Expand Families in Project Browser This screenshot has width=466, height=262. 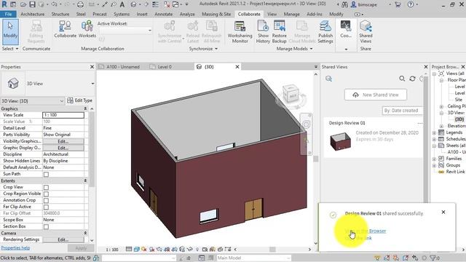click(434, 159)
